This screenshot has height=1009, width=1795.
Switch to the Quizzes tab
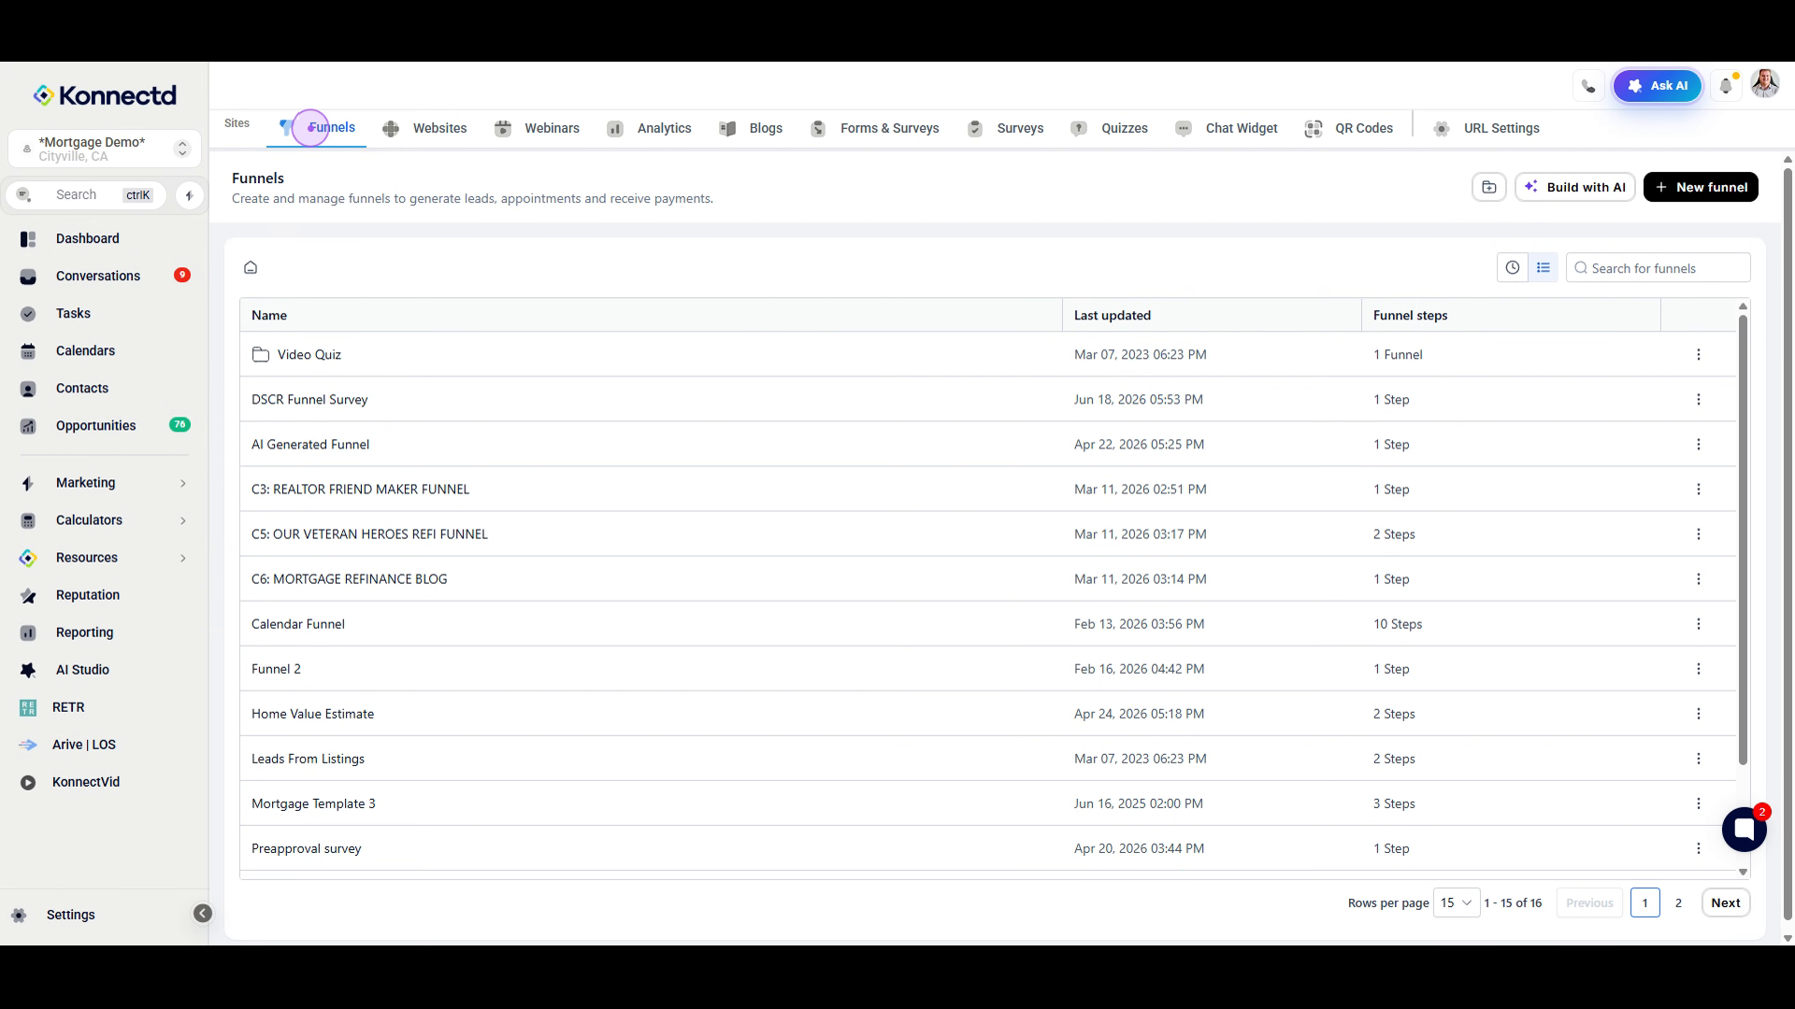point(1110,129)
